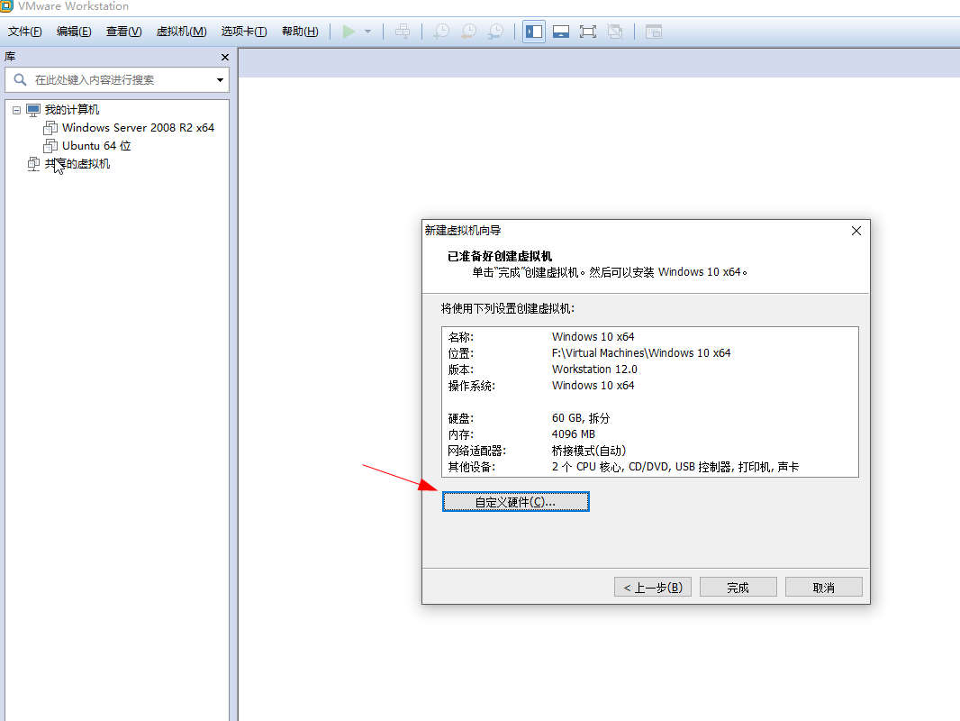The image size is (960, 721).
Task: Open the 选项卡(T) menu
Action: click(x=244, y=32)
